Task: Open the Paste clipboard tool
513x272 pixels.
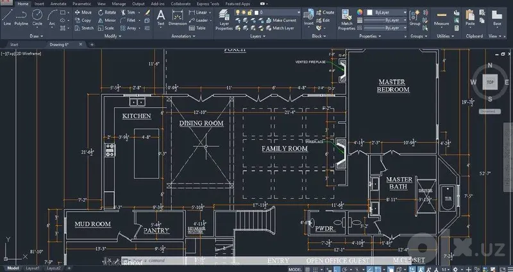Action: [x=470, y=18]
